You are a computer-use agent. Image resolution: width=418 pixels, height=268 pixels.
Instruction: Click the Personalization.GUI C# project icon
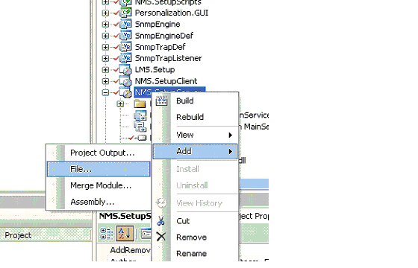click(126, 13)
